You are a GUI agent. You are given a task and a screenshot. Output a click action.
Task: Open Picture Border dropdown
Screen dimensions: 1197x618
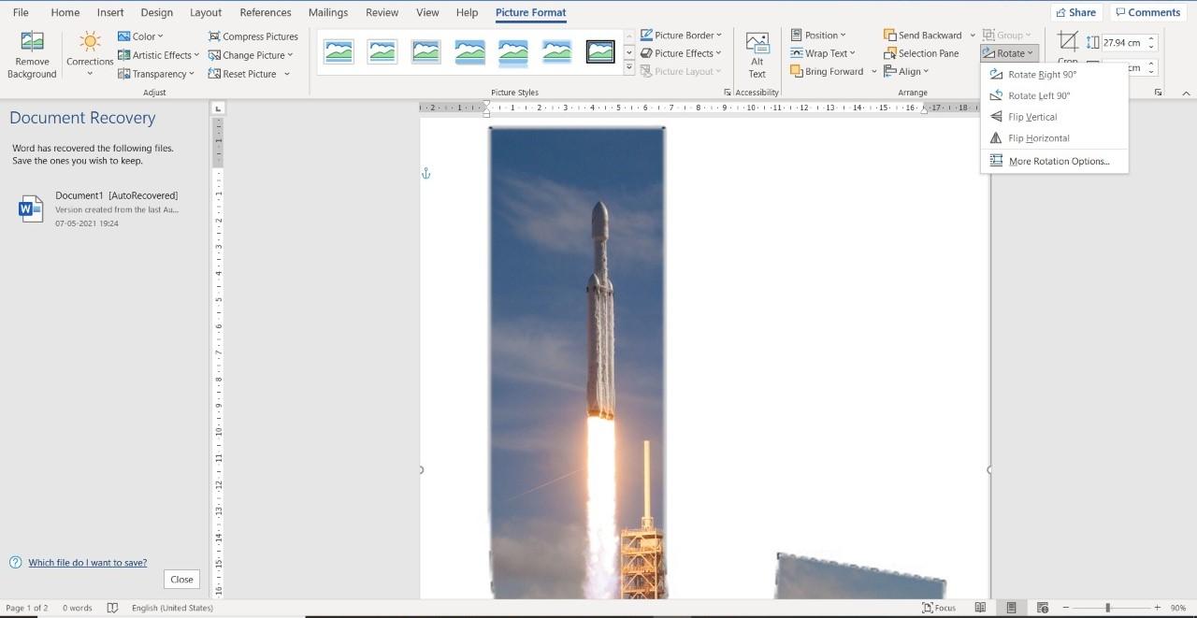[x=681, y=36]
